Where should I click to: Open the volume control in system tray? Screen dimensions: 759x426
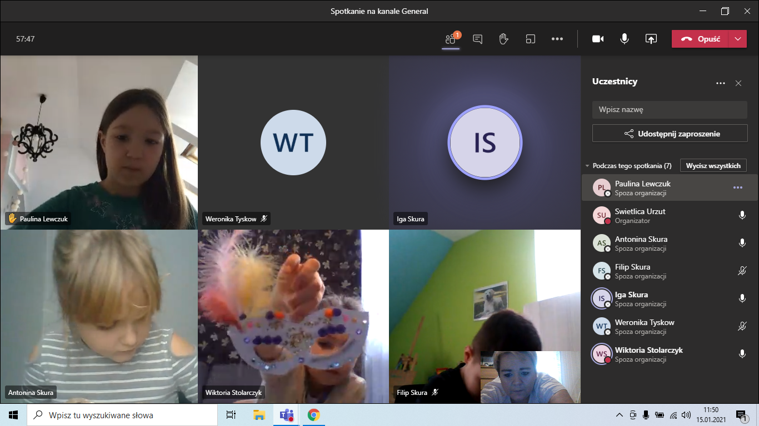686,415
